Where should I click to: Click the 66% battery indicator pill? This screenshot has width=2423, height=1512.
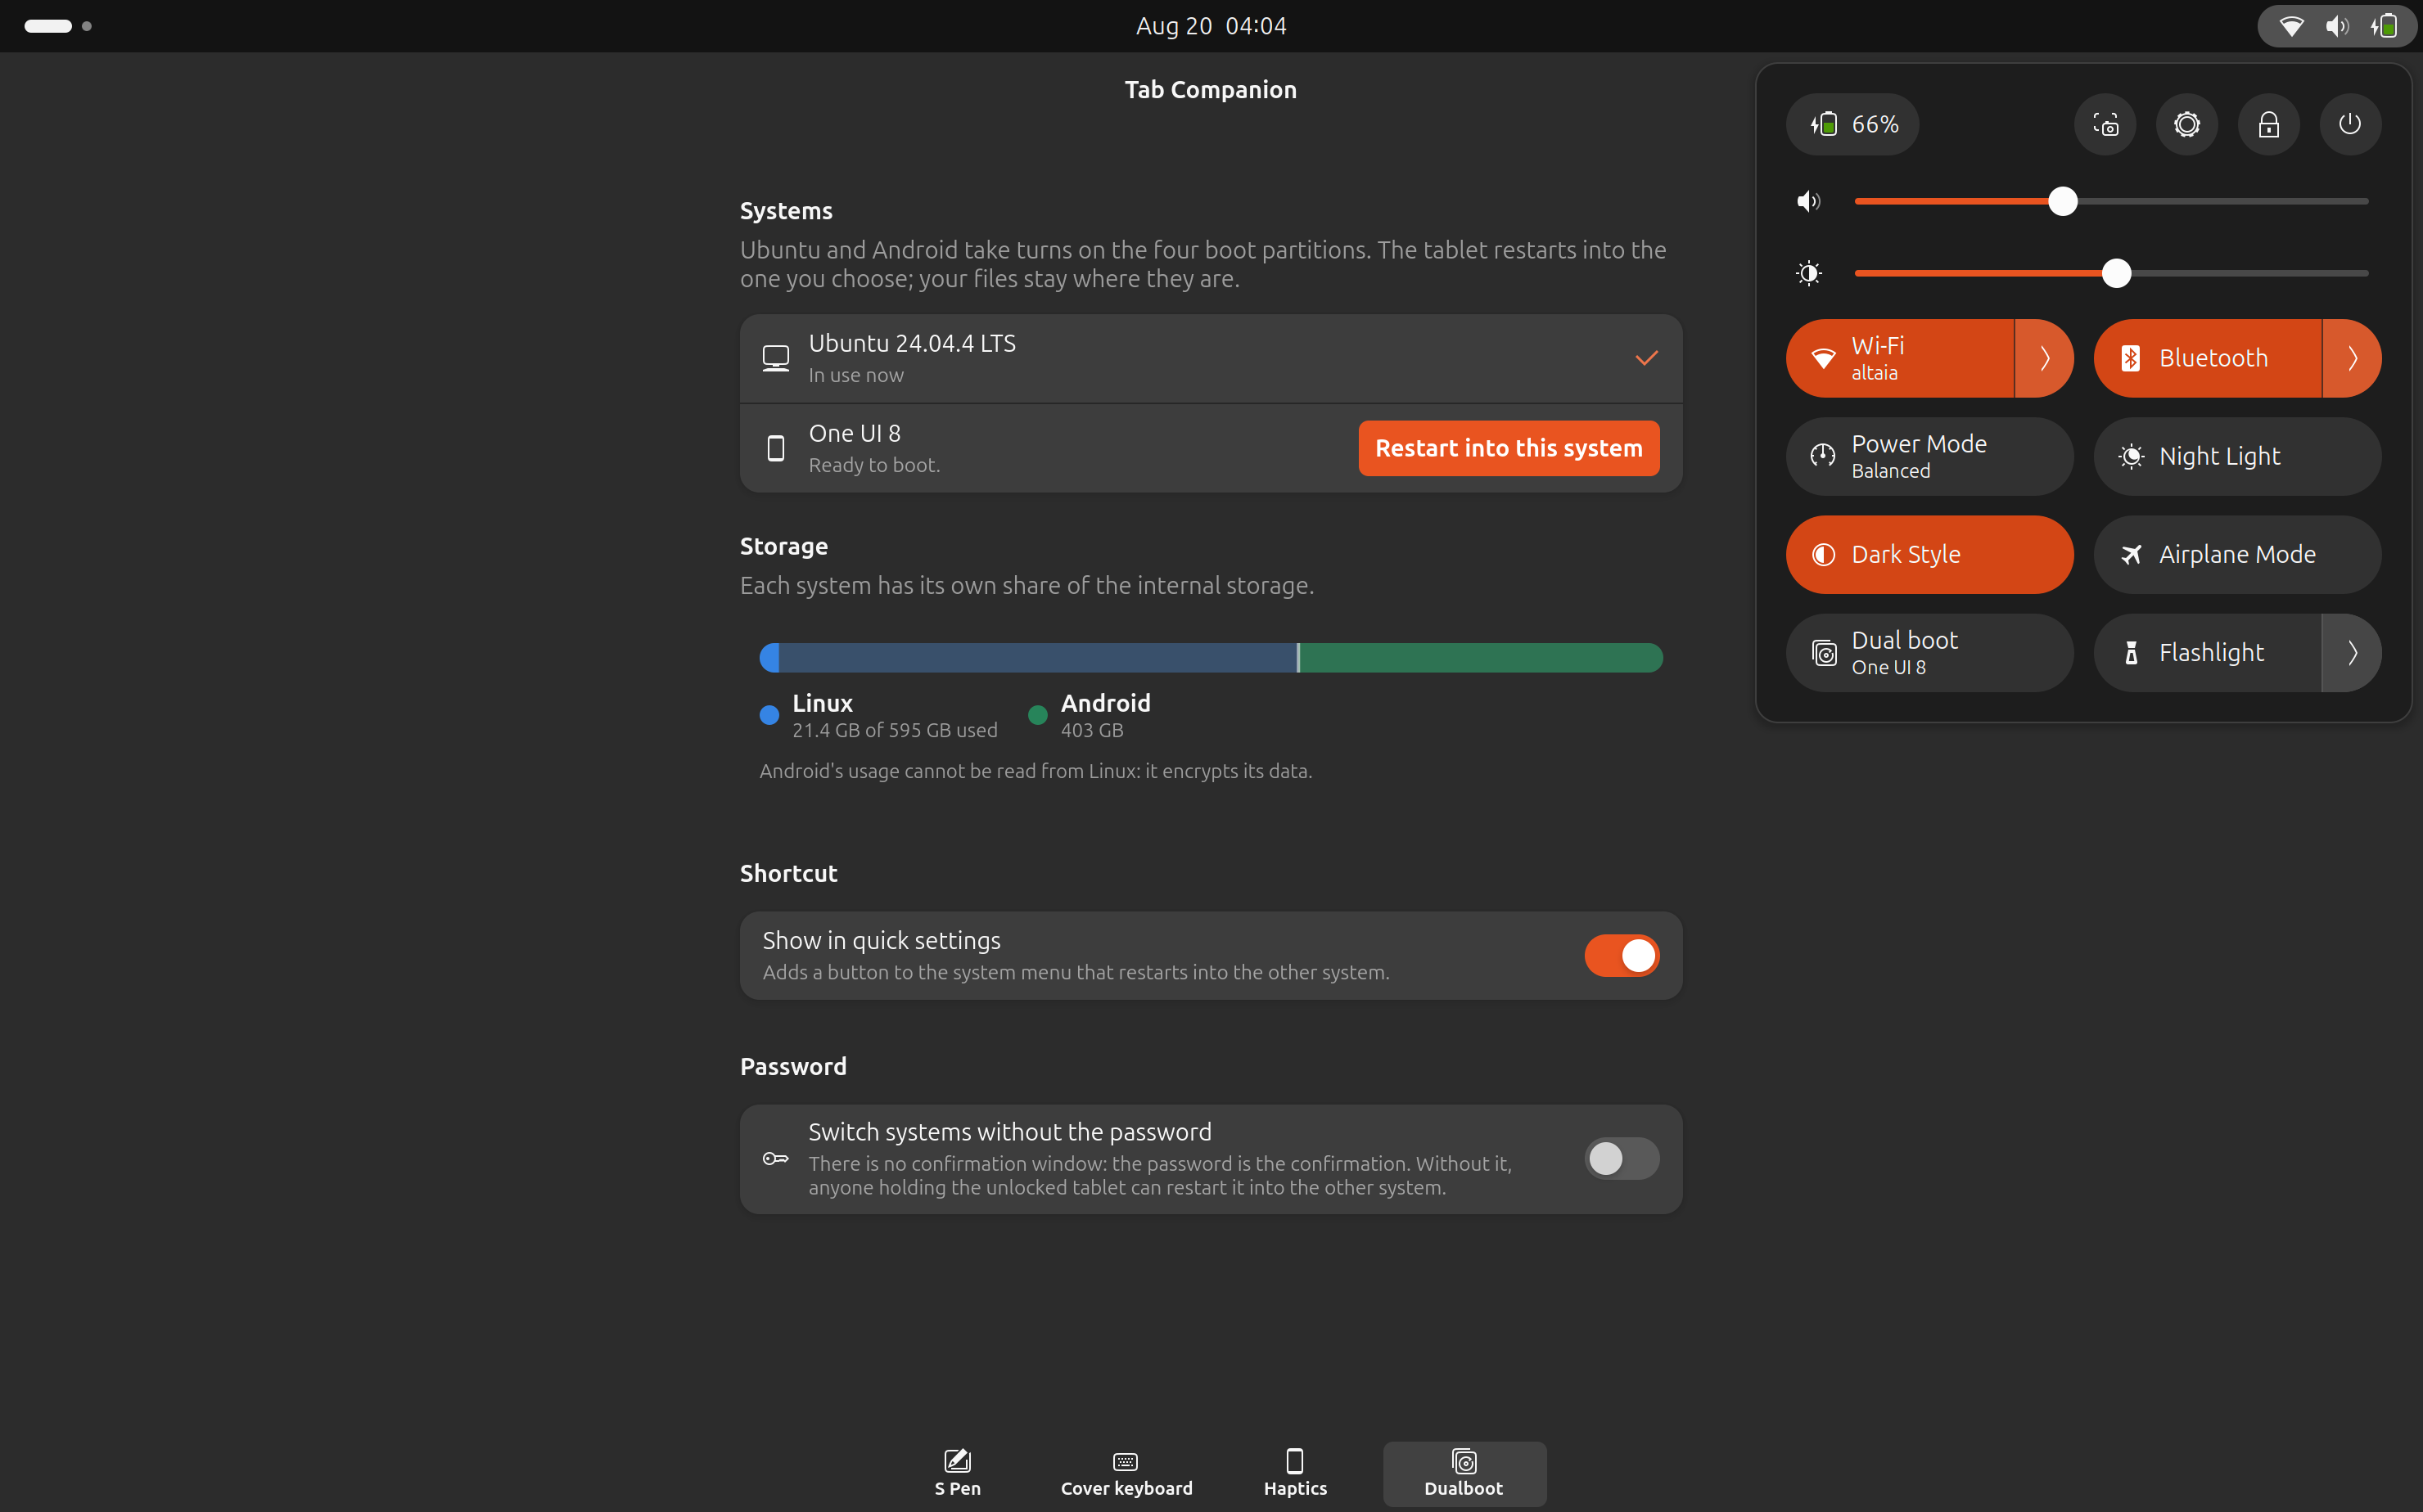(x=1852, y=124)
